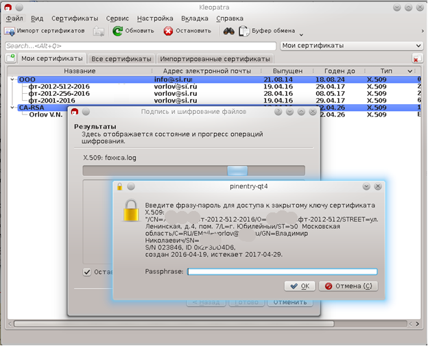
Task: Open the Справка menu
Action: 230,18
